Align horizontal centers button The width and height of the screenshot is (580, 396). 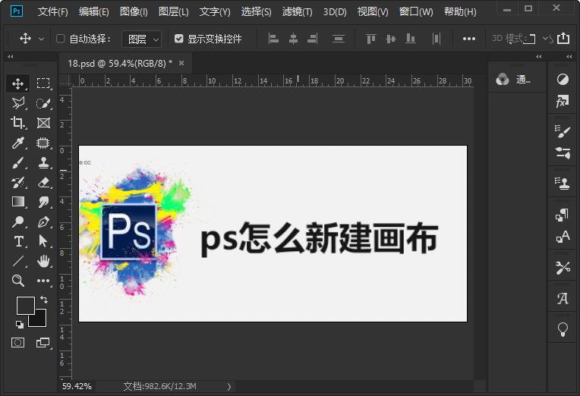[293, 39]
